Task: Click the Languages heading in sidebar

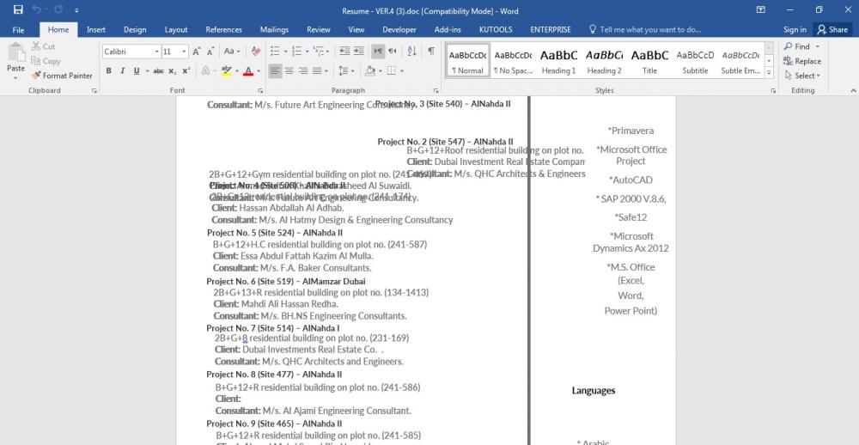Action: 594,390
